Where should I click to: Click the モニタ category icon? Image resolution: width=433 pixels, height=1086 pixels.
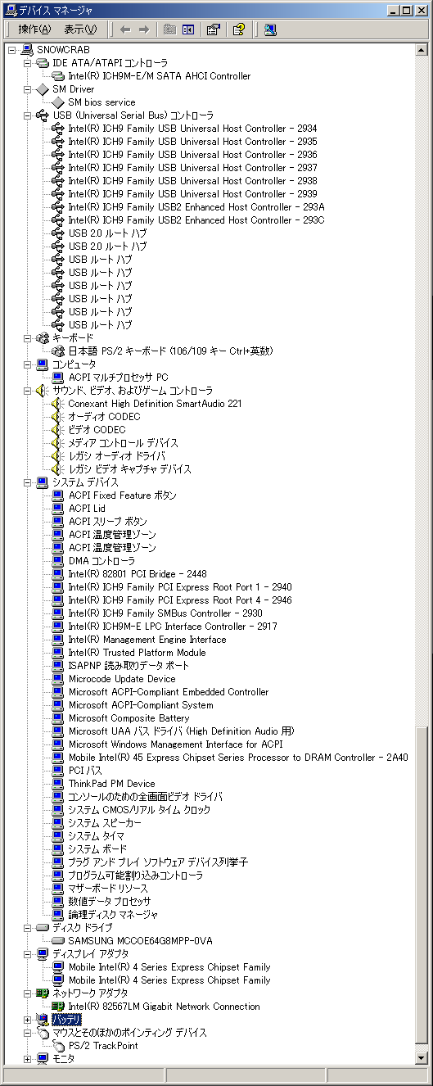pyautogui.click(x=43, y=1059)
